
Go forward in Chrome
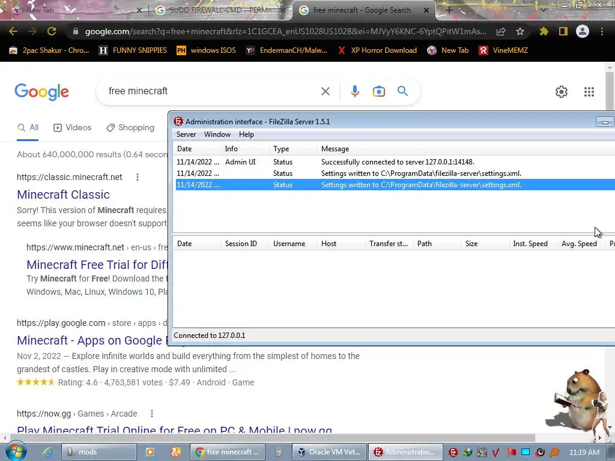point(32,31)
